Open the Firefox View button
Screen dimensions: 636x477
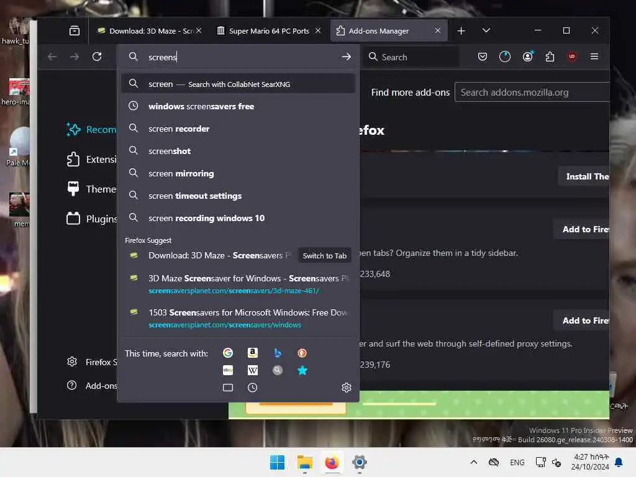(x=75, y=31)
